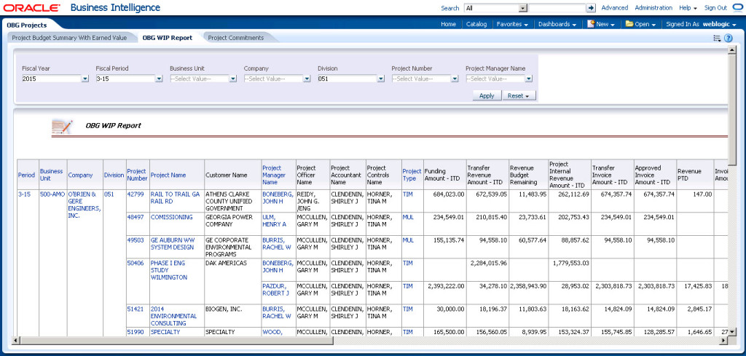
Task: Open the Search scope All dropdown
Action: click(x=523, y=8)
